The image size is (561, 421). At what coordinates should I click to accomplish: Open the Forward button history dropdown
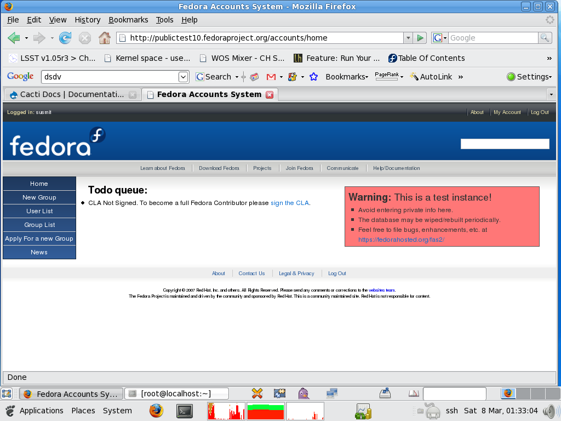coord(52,38)
